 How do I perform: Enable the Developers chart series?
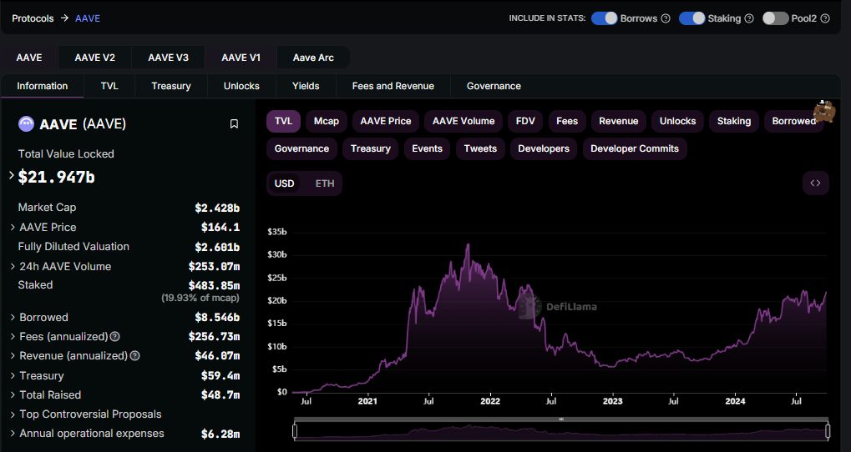544,149
